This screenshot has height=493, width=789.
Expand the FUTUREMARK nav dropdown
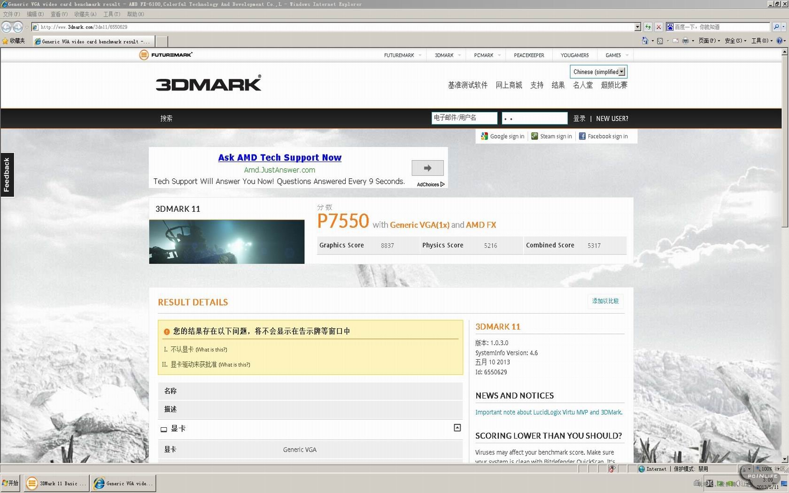[x=420, y=55]
